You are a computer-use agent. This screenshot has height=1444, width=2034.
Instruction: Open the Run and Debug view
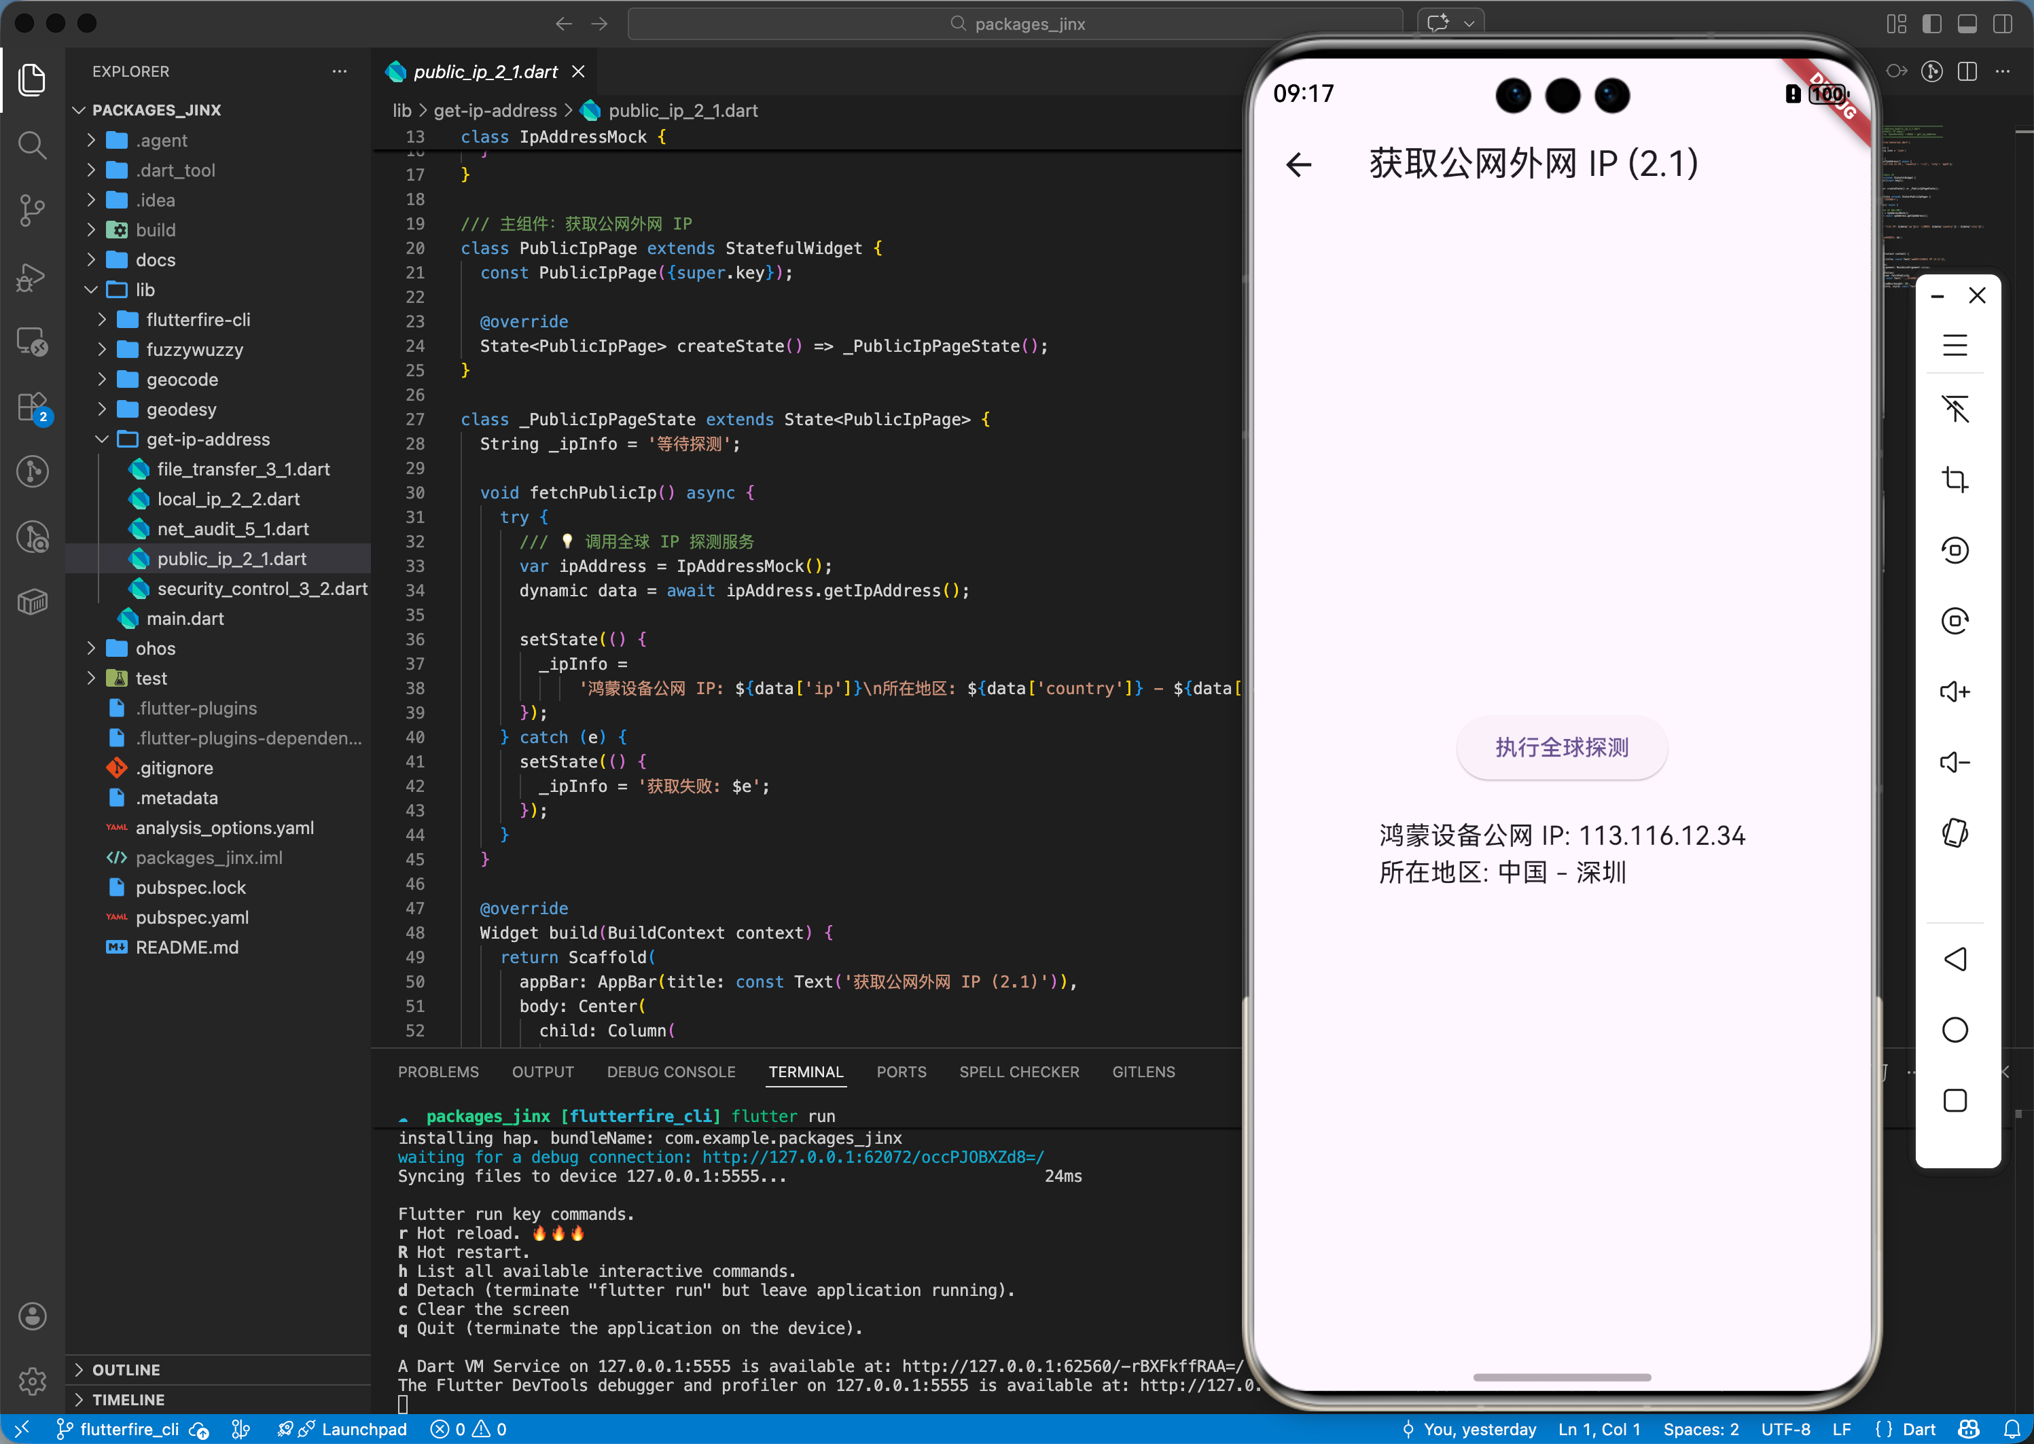33,276
